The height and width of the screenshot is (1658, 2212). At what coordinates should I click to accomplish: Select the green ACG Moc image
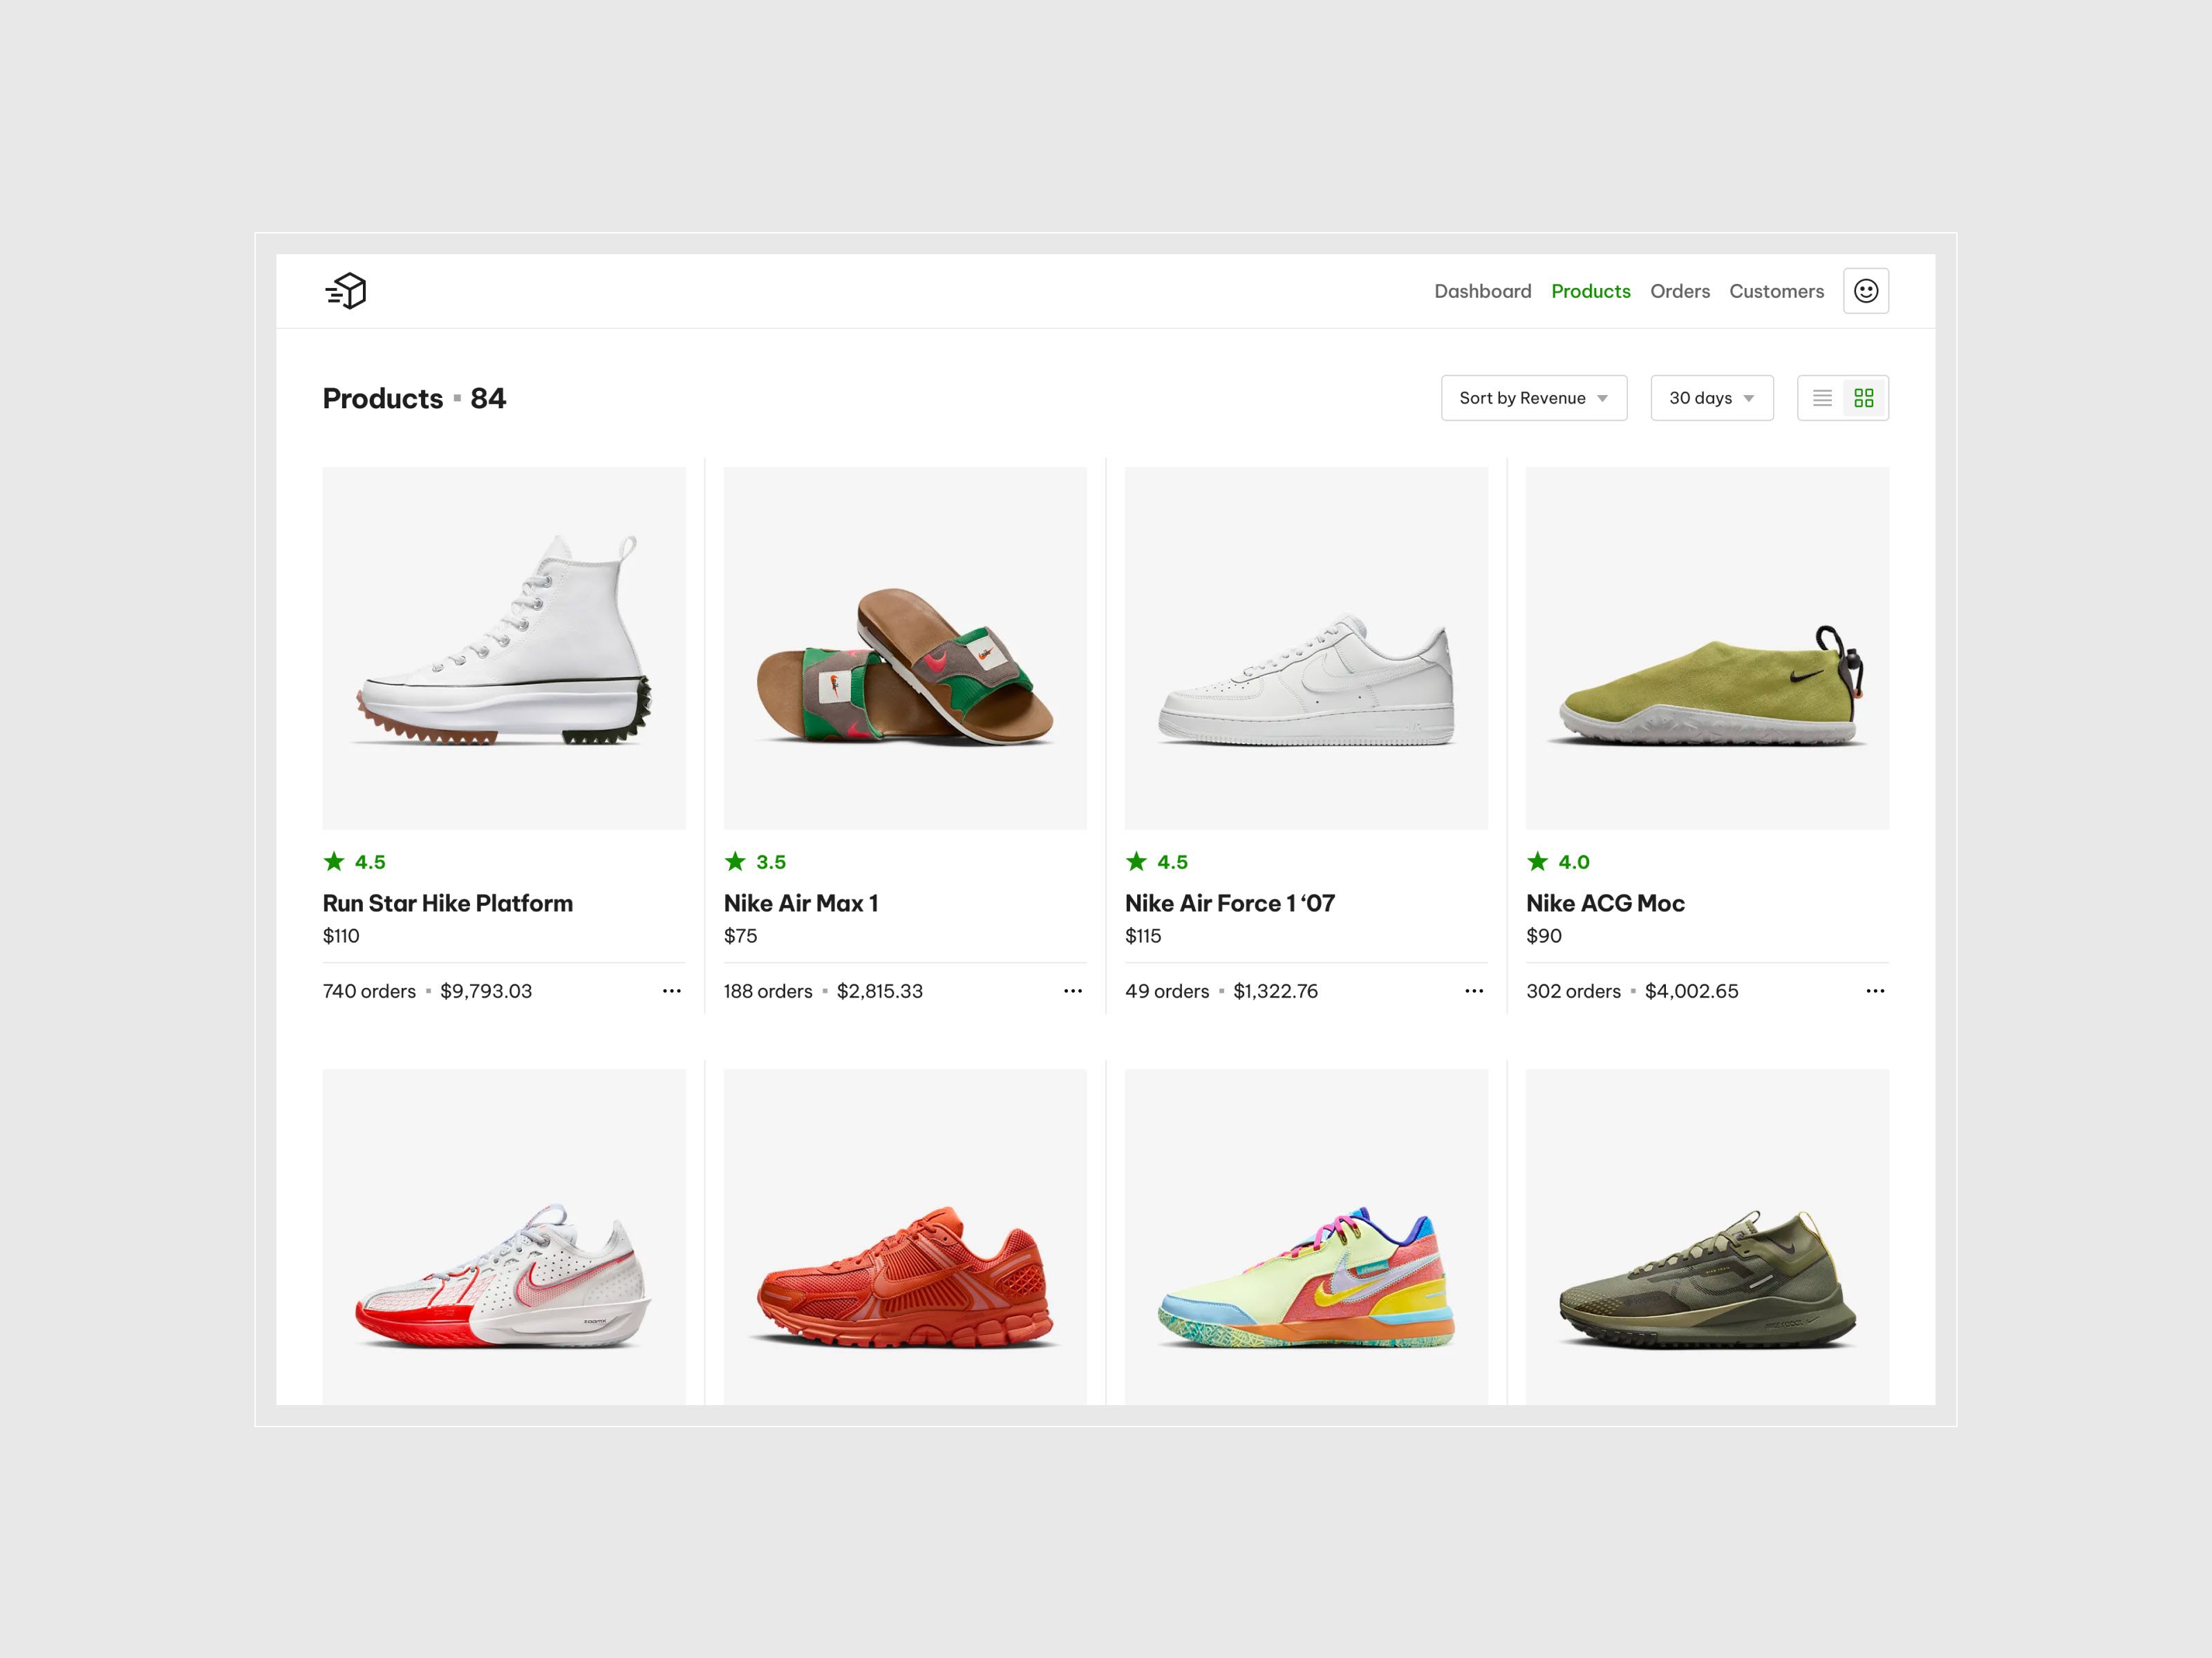(1708, 647)
